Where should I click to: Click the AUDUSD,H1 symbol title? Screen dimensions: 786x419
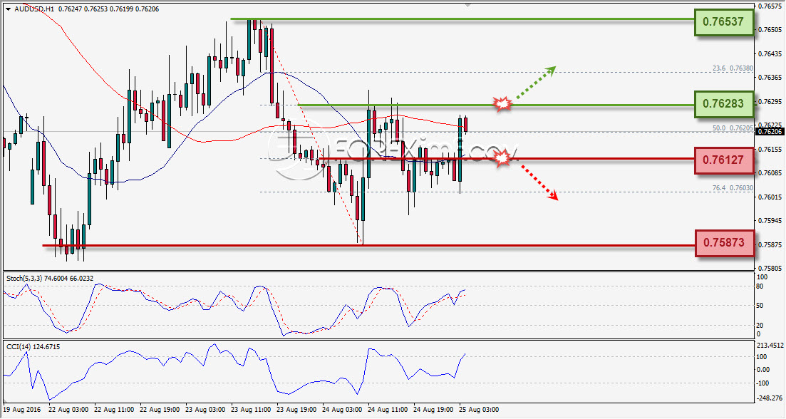tap(35, 9)
